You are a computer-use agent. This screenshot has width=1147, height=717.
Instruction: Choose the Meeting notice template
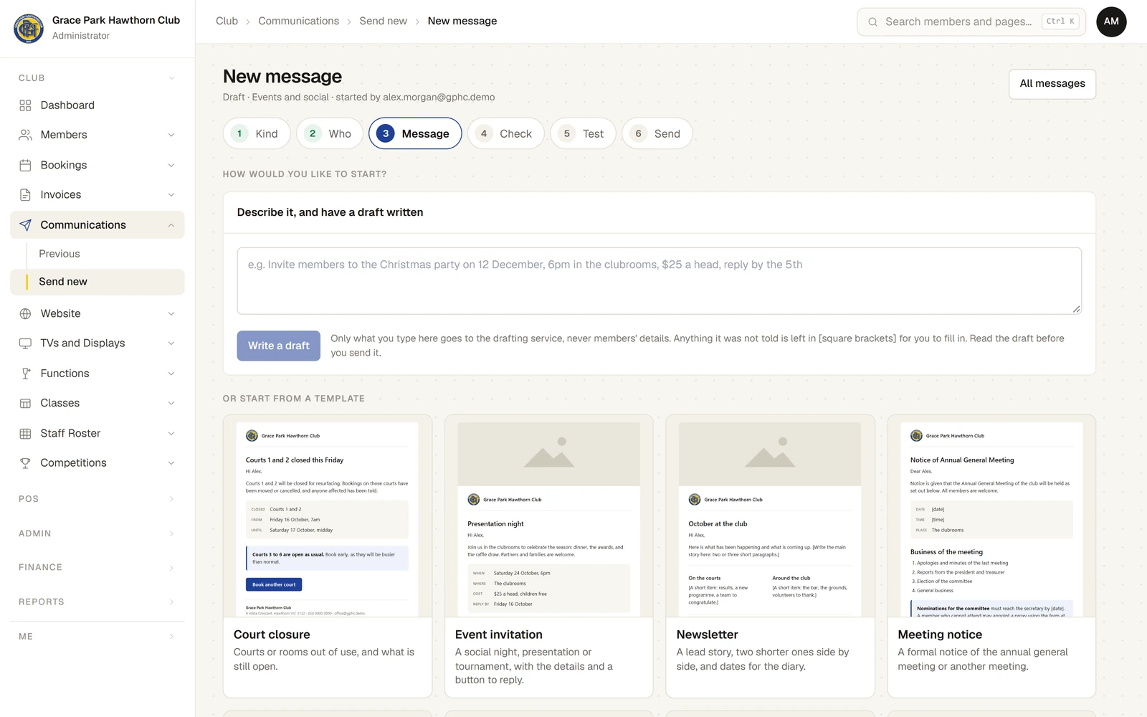click(x=991, y=556)
